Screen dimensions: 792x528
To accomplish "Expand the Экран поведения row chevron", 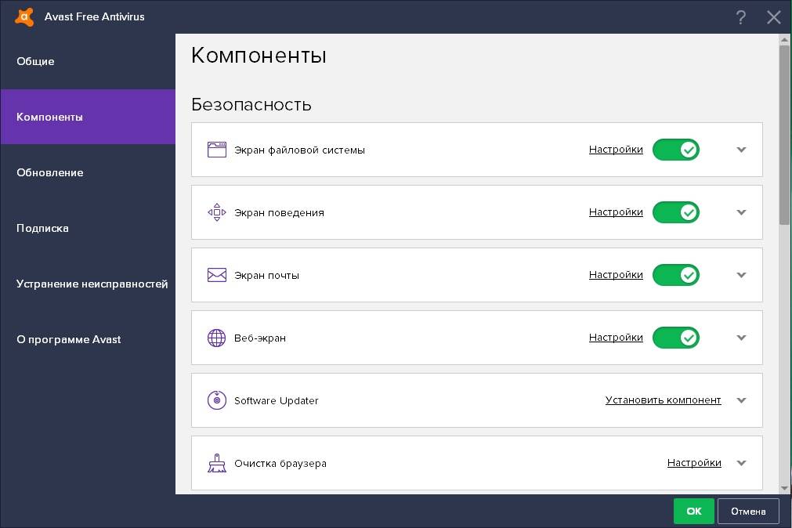I will (741, 212).
